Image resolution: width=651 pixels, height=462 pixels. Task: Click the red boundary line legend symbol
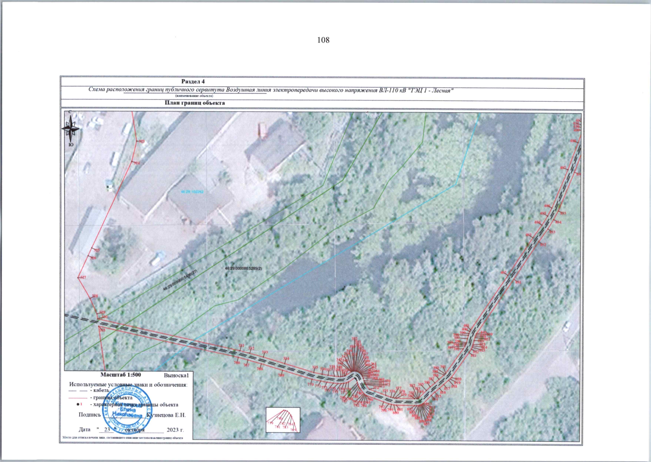(x=77, y=397)
